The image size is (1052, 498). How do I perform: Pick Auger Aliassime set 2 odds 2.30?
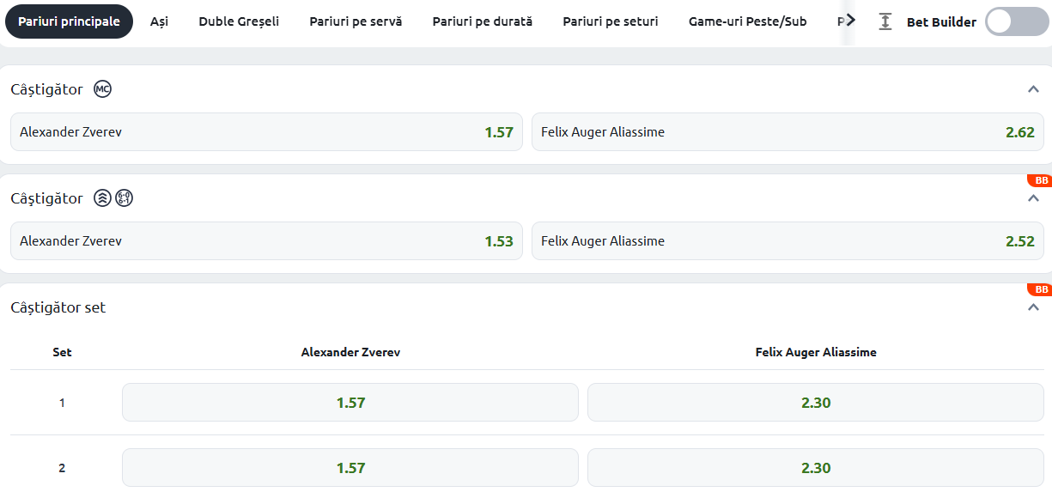[815, 468]
